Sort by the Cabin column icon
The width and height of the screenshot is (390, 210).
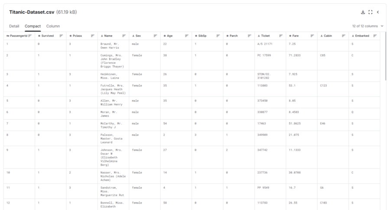343,36
